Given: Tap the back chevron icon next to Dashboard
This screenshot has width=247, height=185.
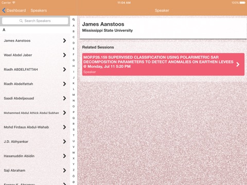Looking at the screenshot, I should tap(4, 10).
